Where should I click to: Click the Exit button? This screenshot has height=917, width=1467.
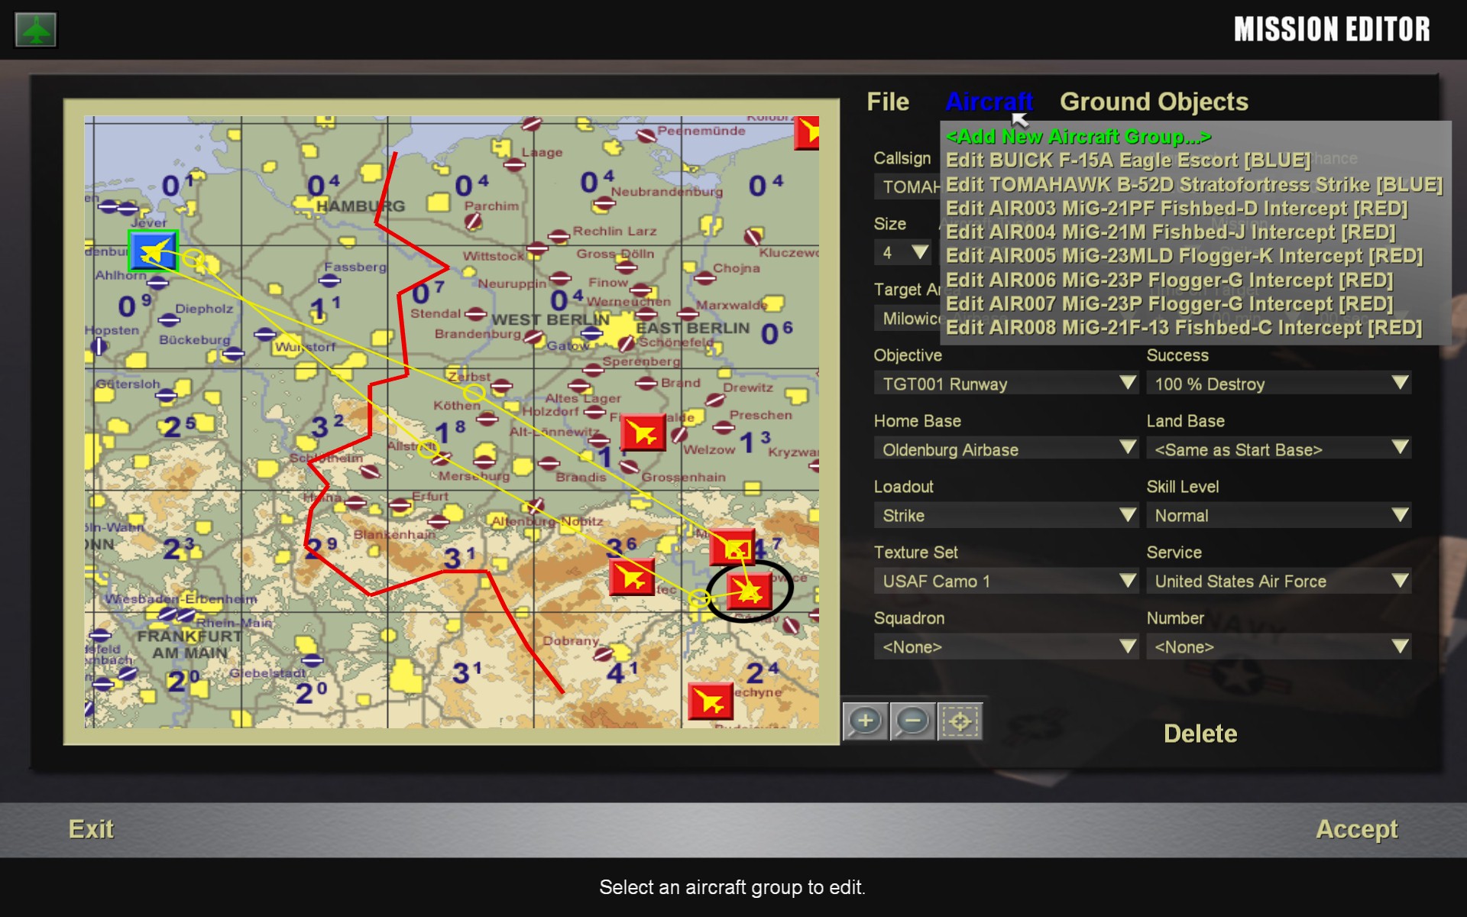91,829
